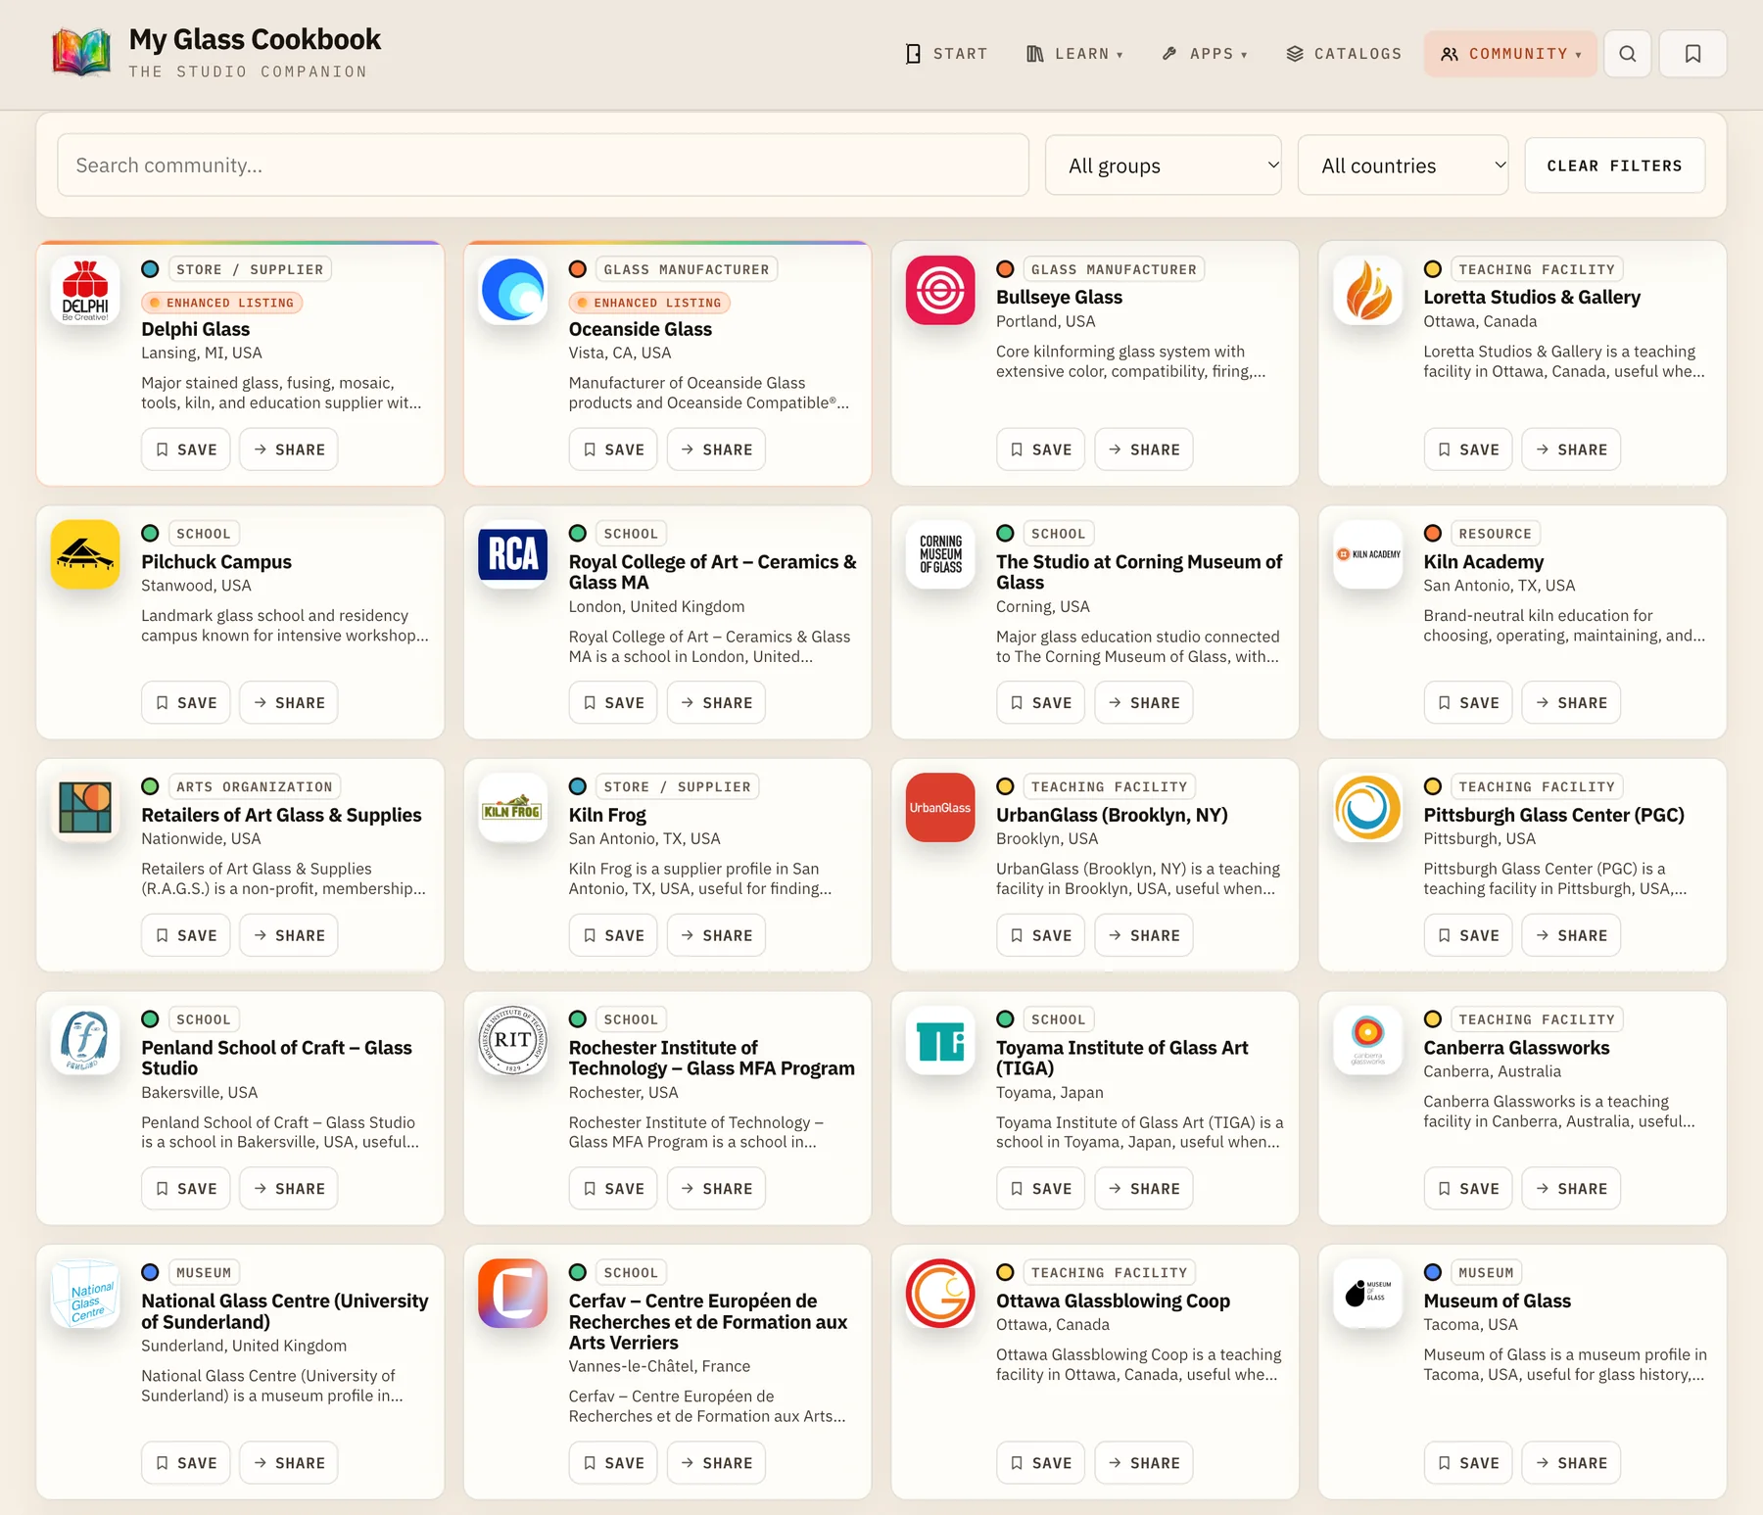Click the Bullseye Glass target logo
The height and width of the screenshot is (1515, 1763).
[940, 291]
